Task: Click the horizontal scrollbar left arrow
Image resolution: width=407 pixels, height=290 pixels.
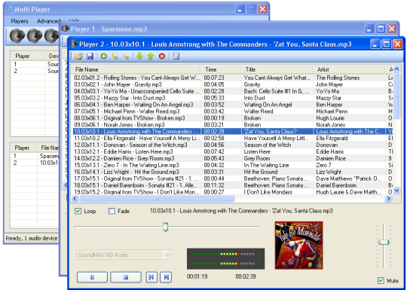Action: click(75, 199)
